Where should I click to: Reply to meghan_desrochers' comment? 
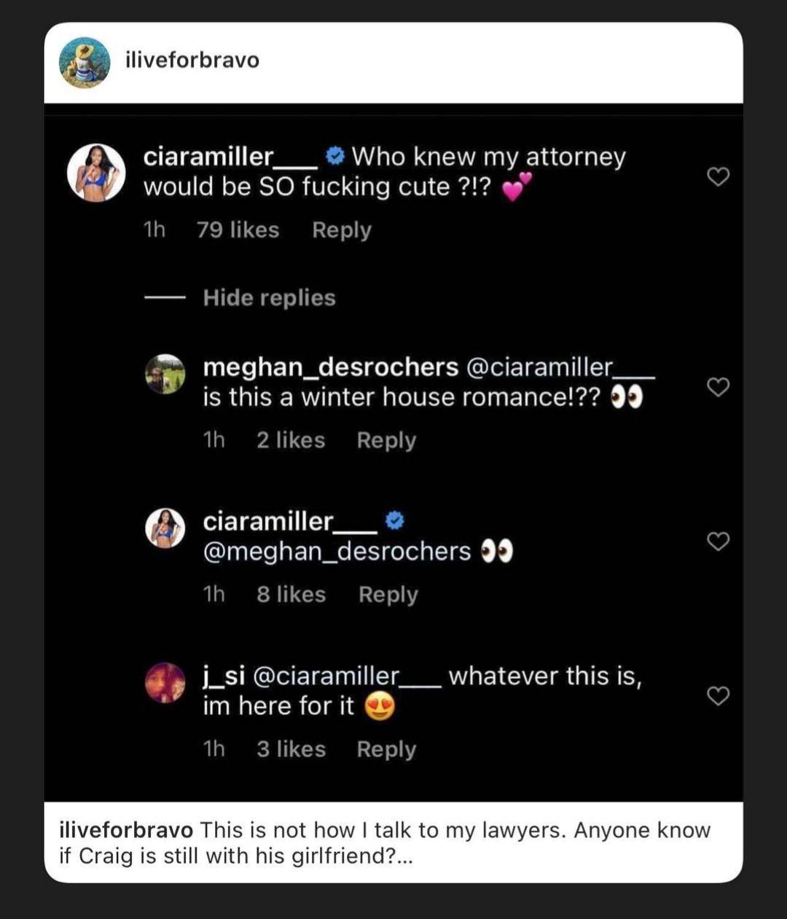(x=386, y=440)
